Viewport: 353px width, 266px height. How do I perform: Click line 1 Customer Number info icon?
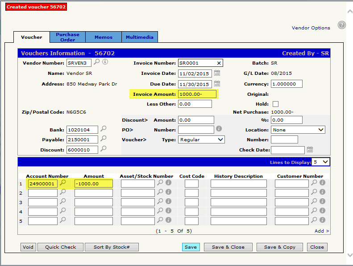322,183
